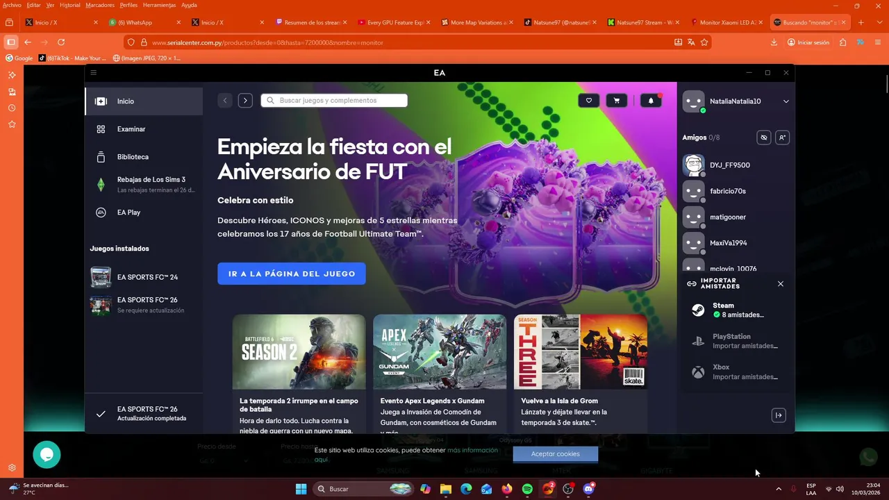
Task: Go to Inicio in EA sidebar
Action: [144, 101]
